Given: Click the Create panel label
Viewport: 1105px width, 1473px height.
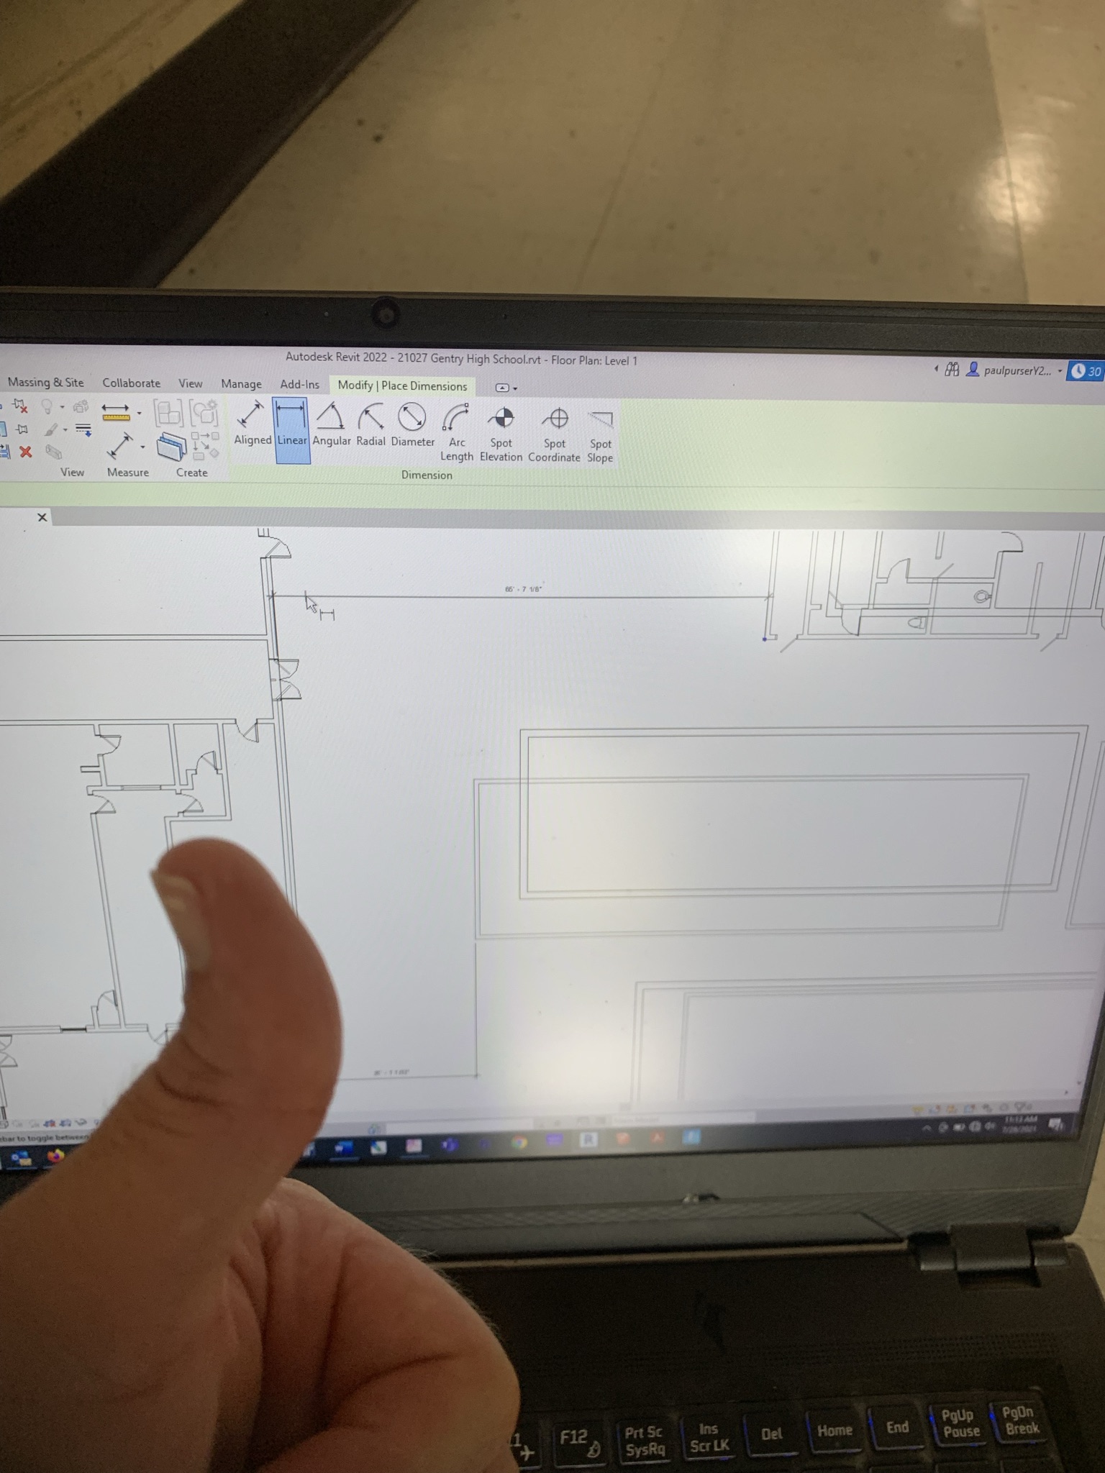Looking at the screenshot, I should point(191,473).
